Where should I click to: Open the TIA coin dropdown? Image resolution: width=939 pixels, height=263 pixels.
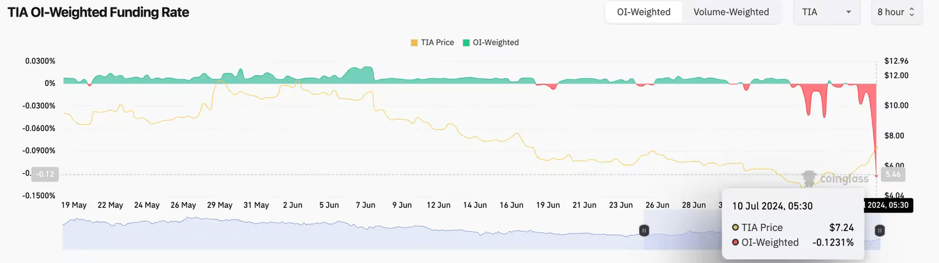pyautogui.click(x=827, y=12)
